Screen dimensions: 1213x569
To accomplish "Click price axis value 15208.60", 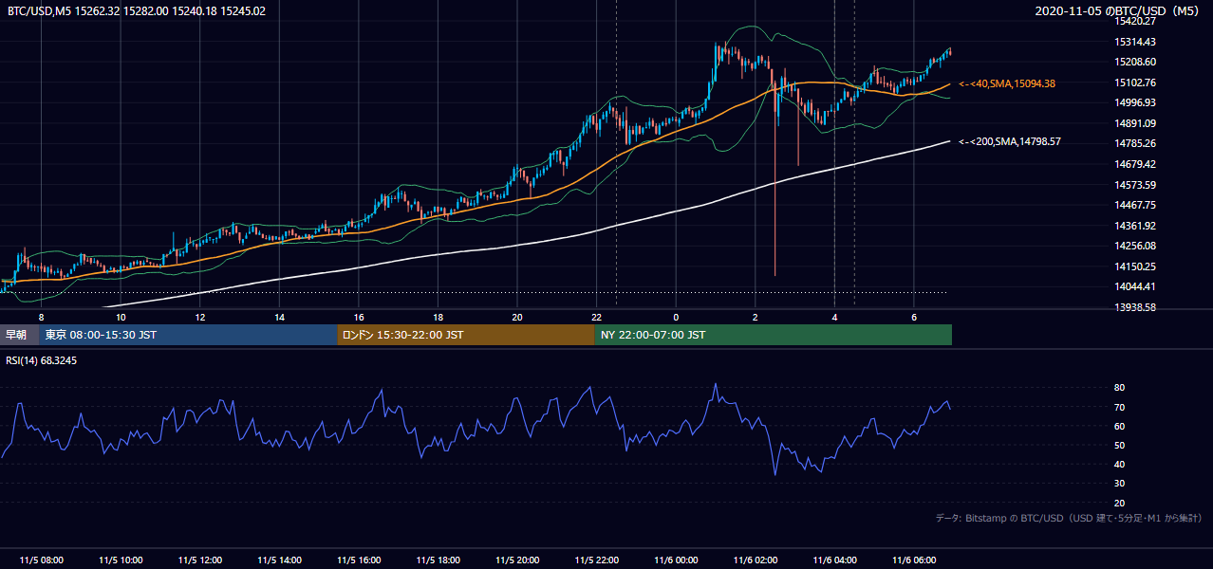I will point(1136,62).
